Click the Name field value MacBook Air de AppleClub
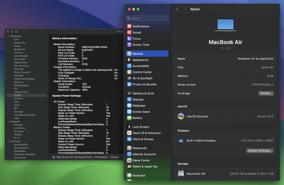 coord(256,59)
